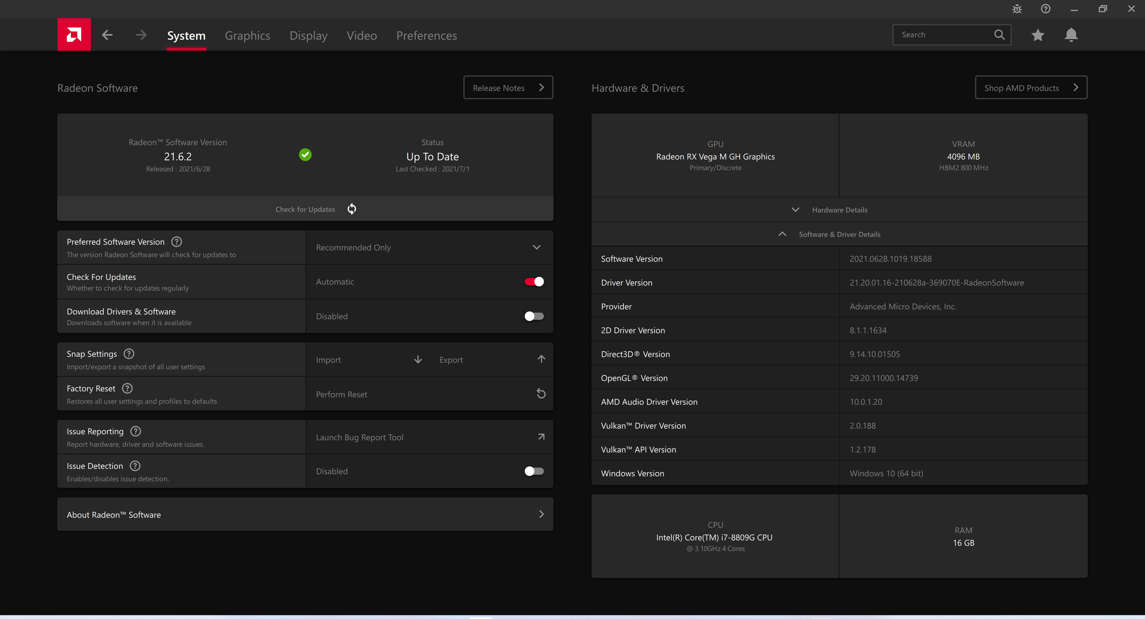This screenshot has width=1145, height=619.
Task: Switch to the Preferences tab
Action: [426, 35]
